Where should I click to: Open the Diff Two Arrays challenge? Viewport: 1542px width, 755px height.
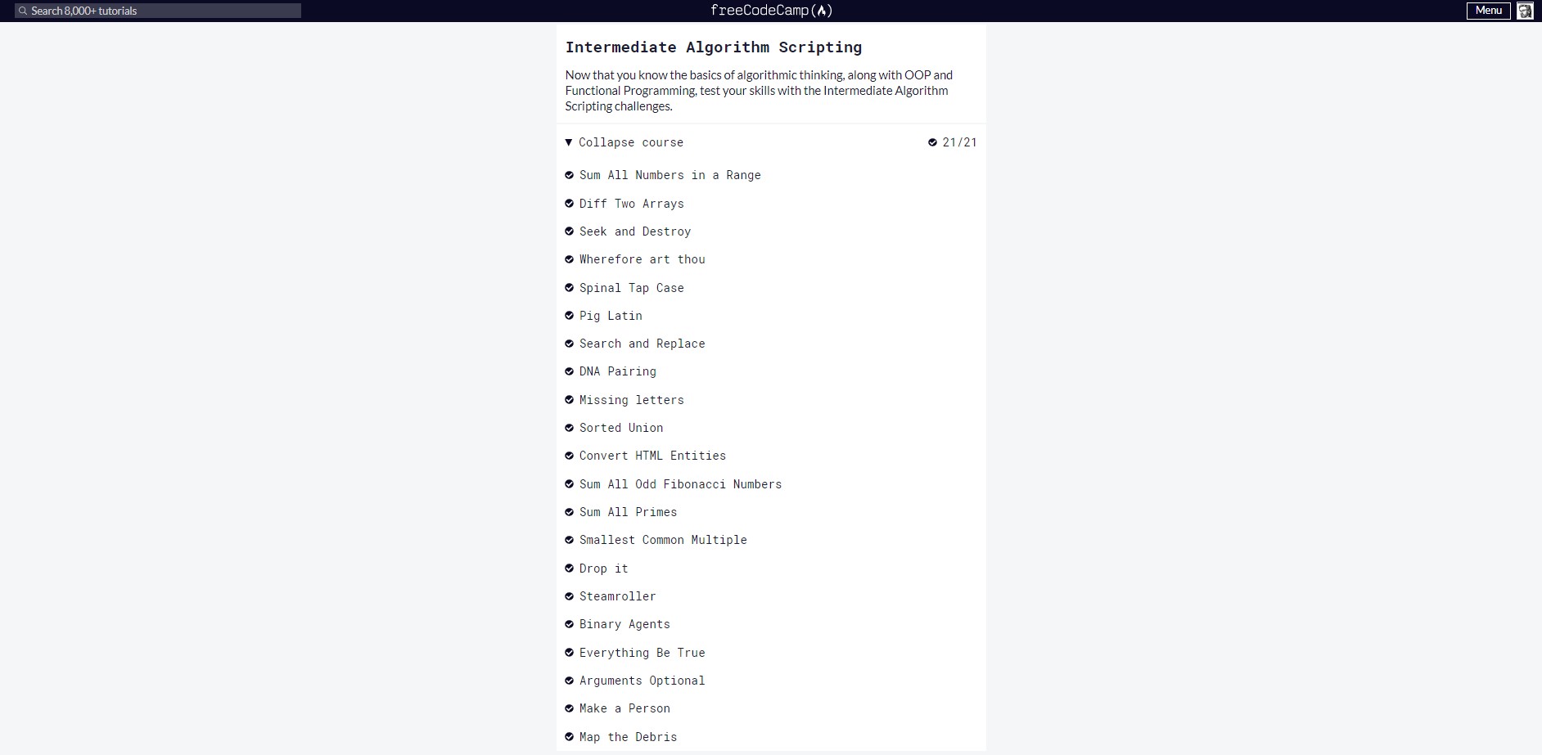632,204
